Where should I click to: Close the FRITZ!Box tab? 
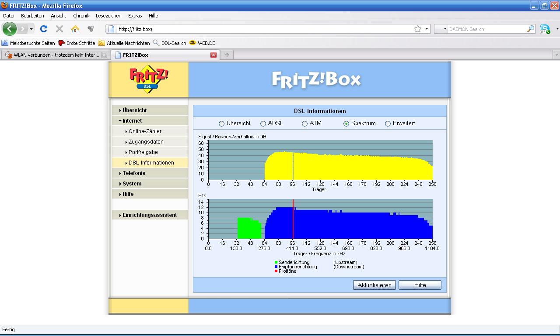coord(213,55)
